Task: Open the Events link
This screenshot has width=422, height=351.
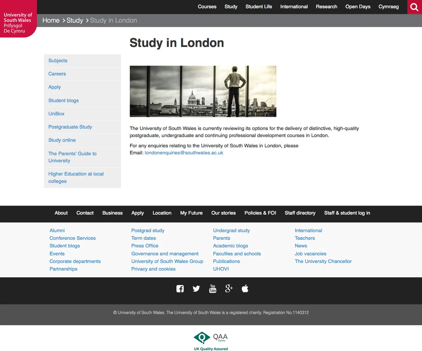Action: point(57,254)
